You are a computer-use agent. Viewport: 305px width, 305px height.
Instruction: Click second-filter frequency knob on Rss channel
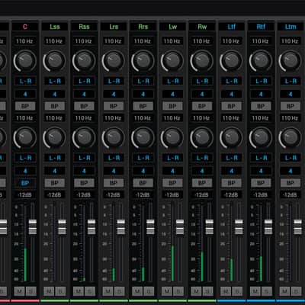84,137
